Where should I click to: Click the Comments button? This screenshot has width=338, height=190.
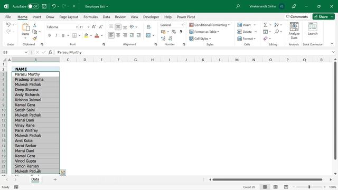pos(297,16)
